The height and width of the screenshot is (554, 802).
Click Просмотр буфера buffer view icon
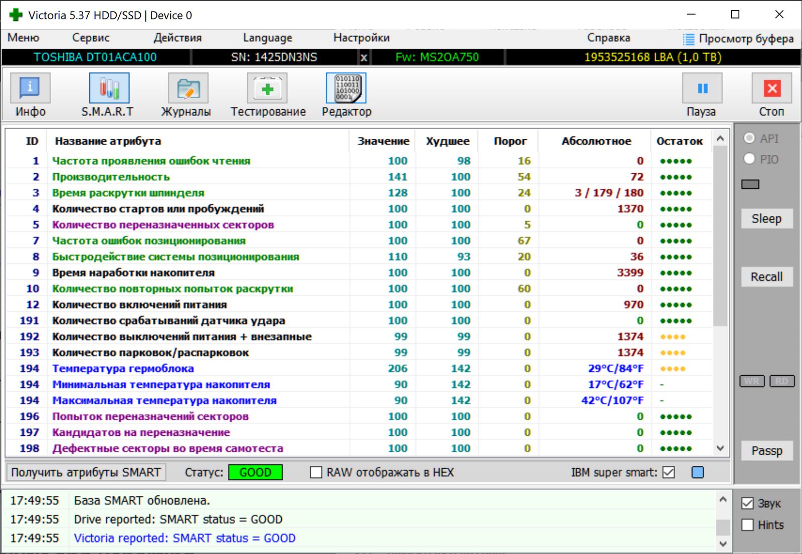689,39
